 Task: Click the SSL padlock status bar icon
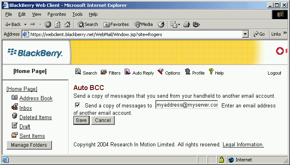tap(221, 159)
